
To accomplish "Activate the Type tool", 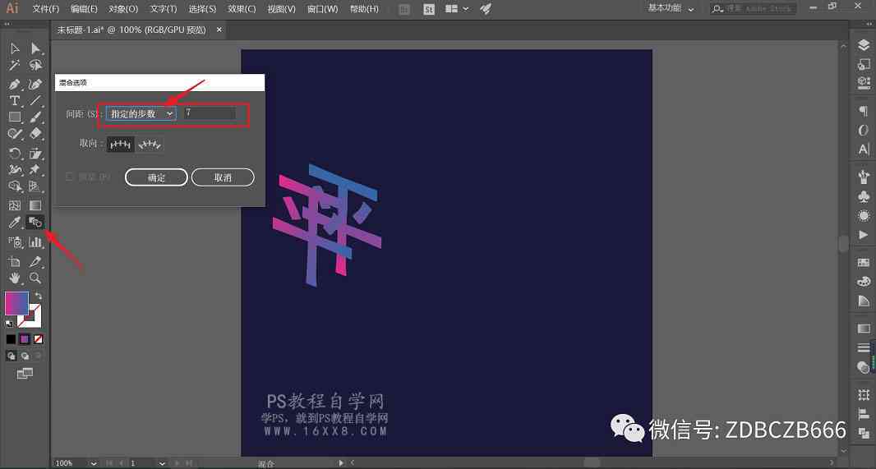I will point(15,101).
